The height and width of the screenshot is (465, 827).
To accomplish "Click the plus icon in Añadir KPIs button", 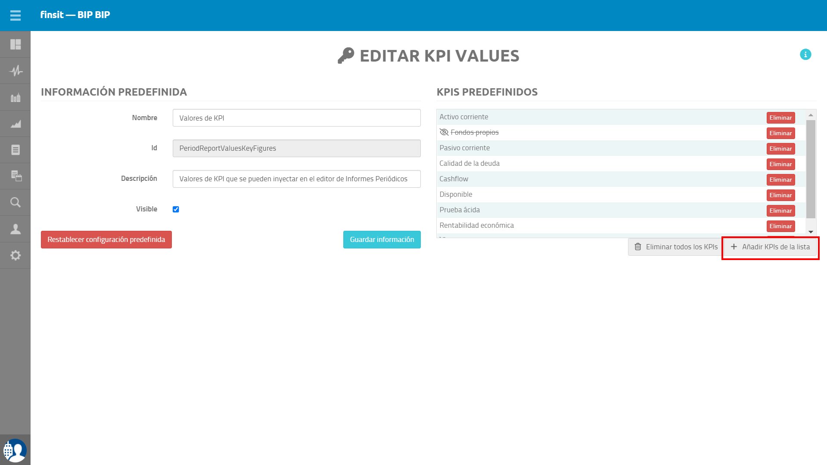I will coord(734,247).
